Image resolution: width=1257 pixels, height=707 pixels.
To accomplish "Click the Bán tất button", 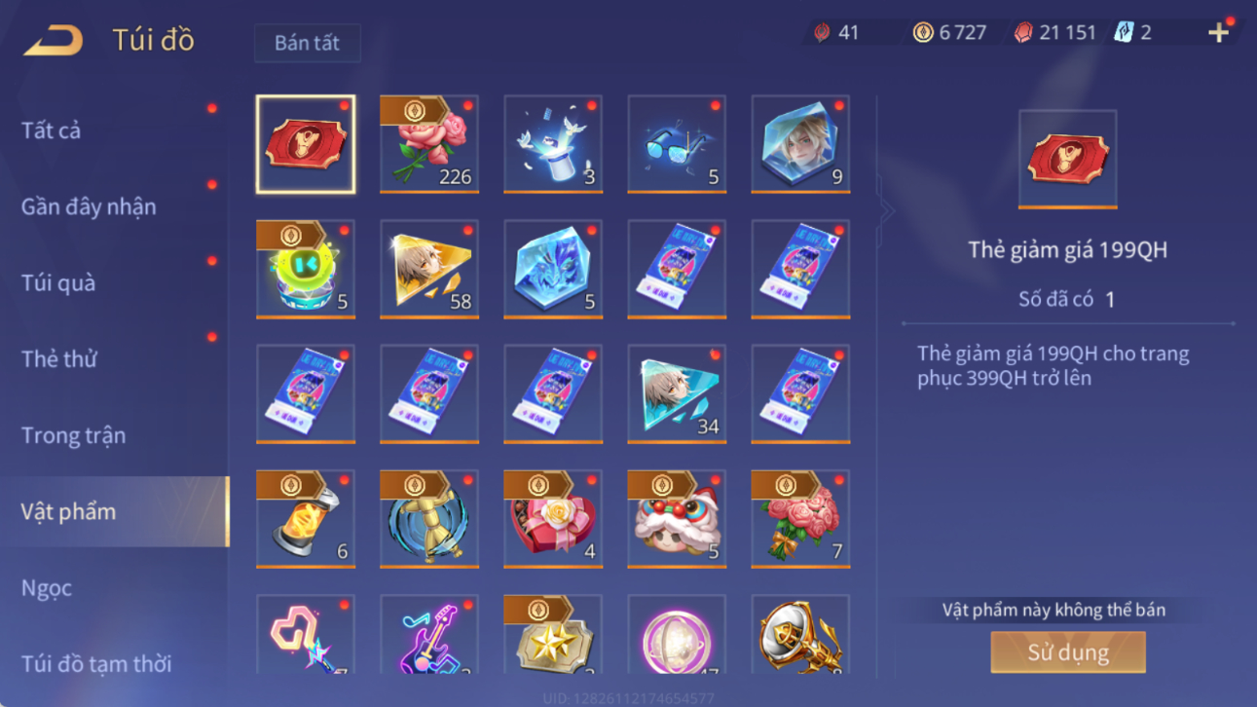I will 308,43.
